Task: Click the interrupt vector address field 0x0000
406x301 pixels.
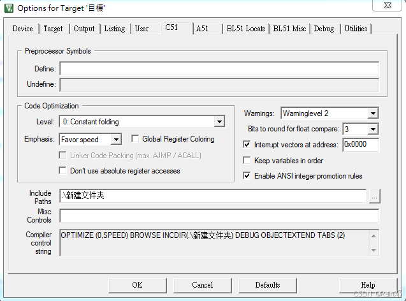Action: pos(361,145)
